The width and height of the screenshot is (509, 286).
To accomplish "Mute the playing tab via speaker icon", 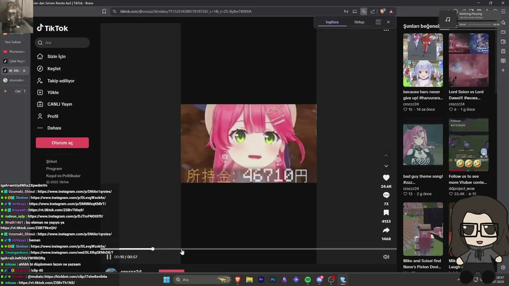I will point(11,71).
